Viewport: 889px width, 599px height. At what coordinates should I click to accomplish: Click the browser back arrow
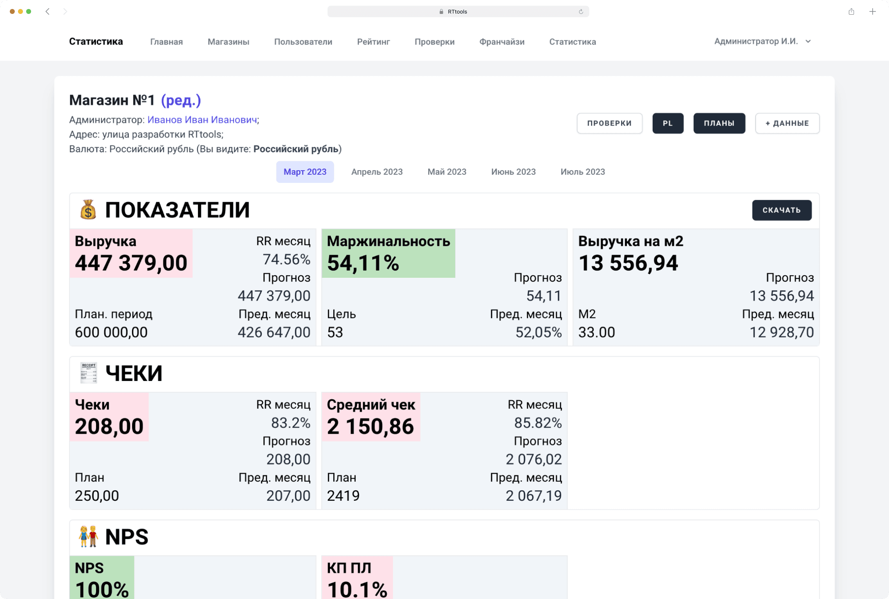[47, 11]
